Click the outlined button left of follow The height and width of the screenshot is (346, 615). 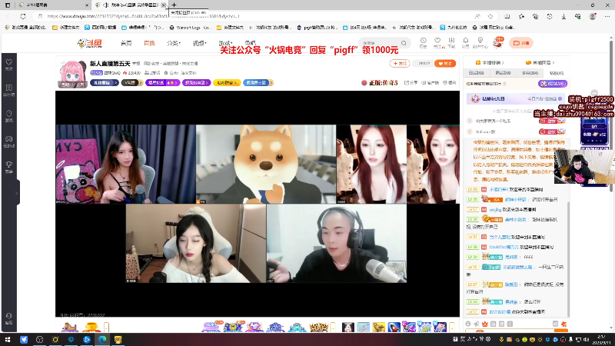point(399,63)
